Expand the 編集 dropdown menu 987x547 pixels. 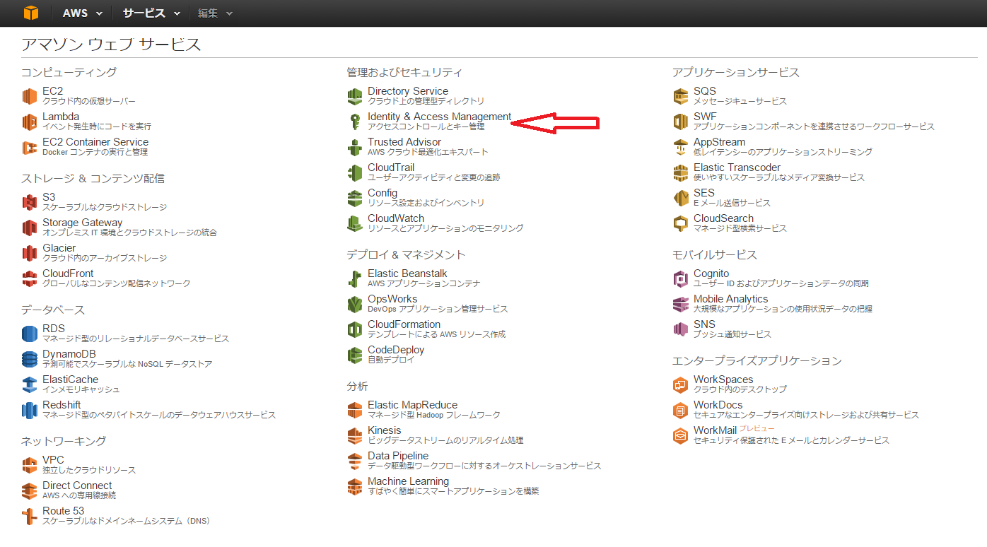point(215,13)
